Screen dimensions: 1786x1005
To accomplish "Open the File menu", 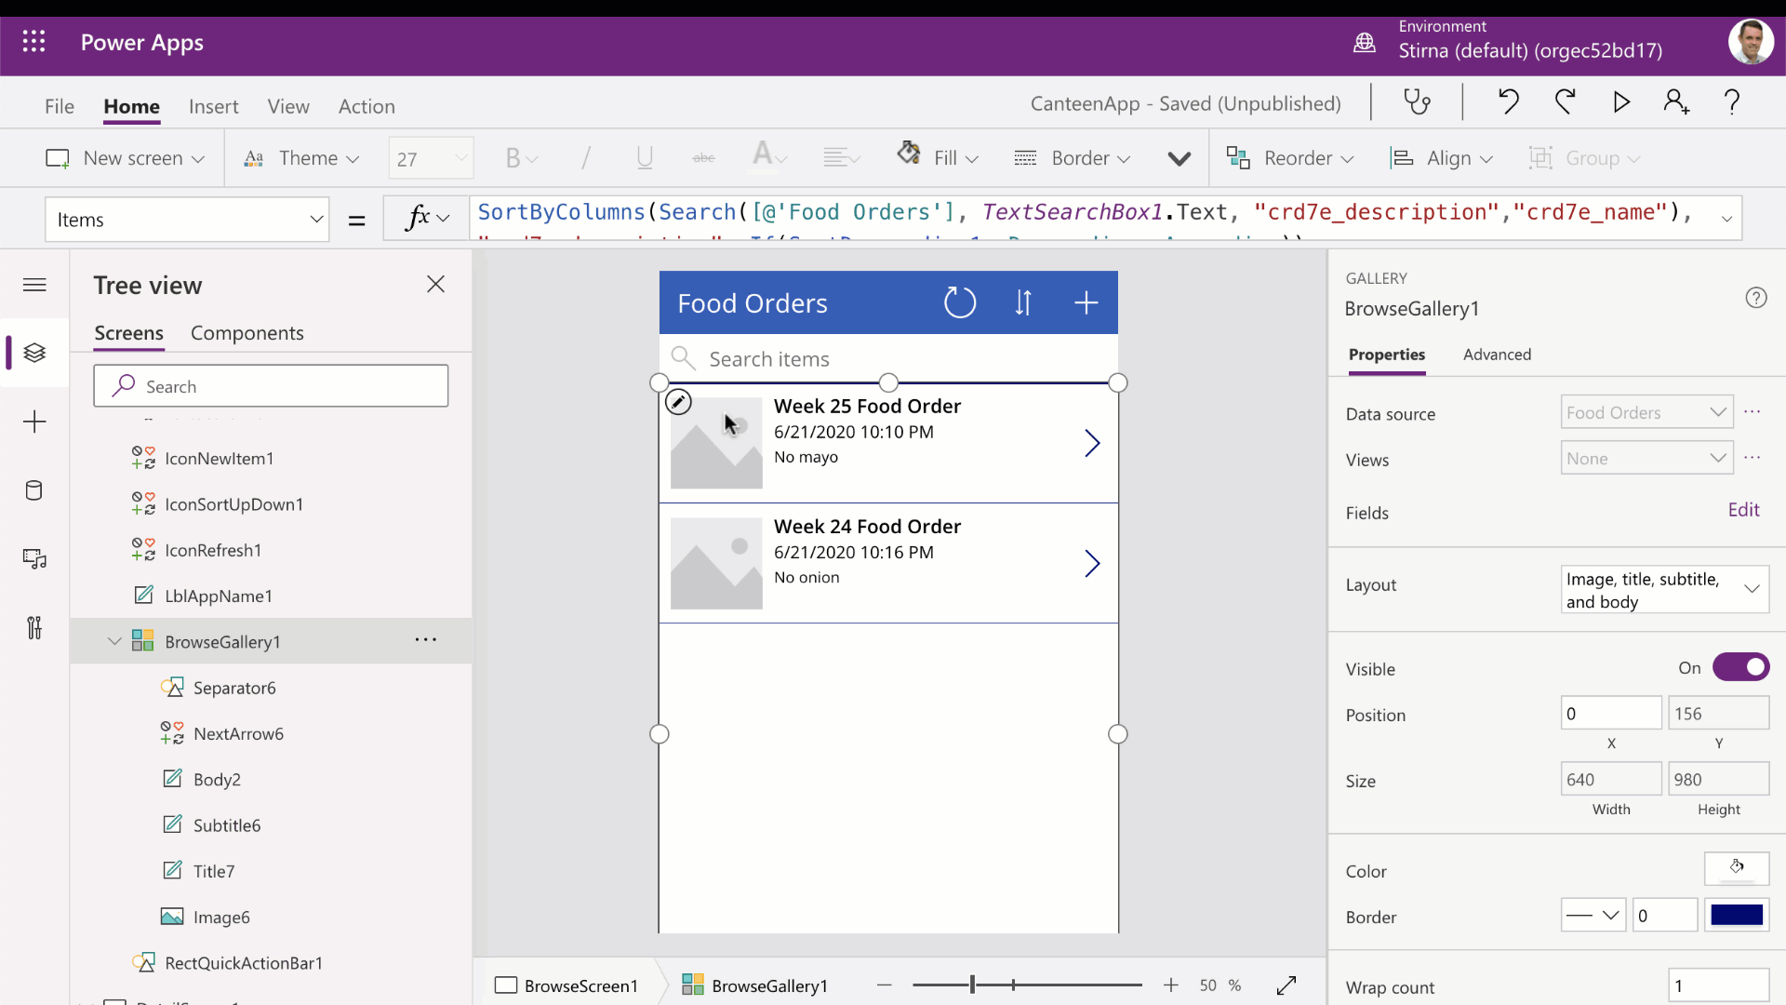I will (60, 106).
